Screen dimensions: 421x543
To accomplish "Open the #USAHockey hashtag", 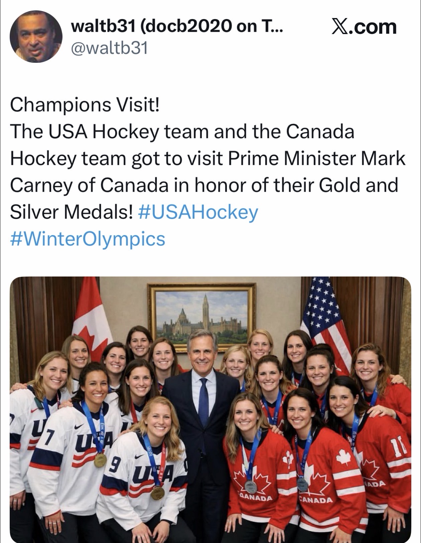I will (x=198, y=212).
